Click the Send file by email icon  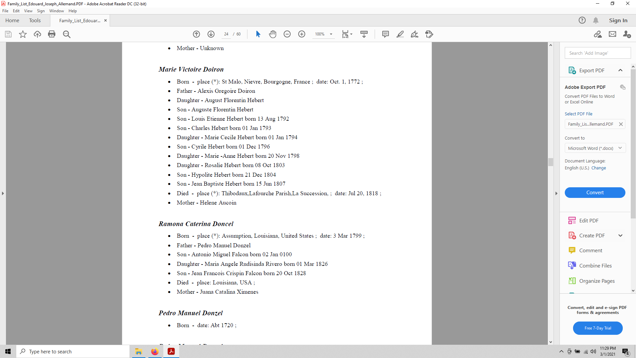[x=612, y=34]
